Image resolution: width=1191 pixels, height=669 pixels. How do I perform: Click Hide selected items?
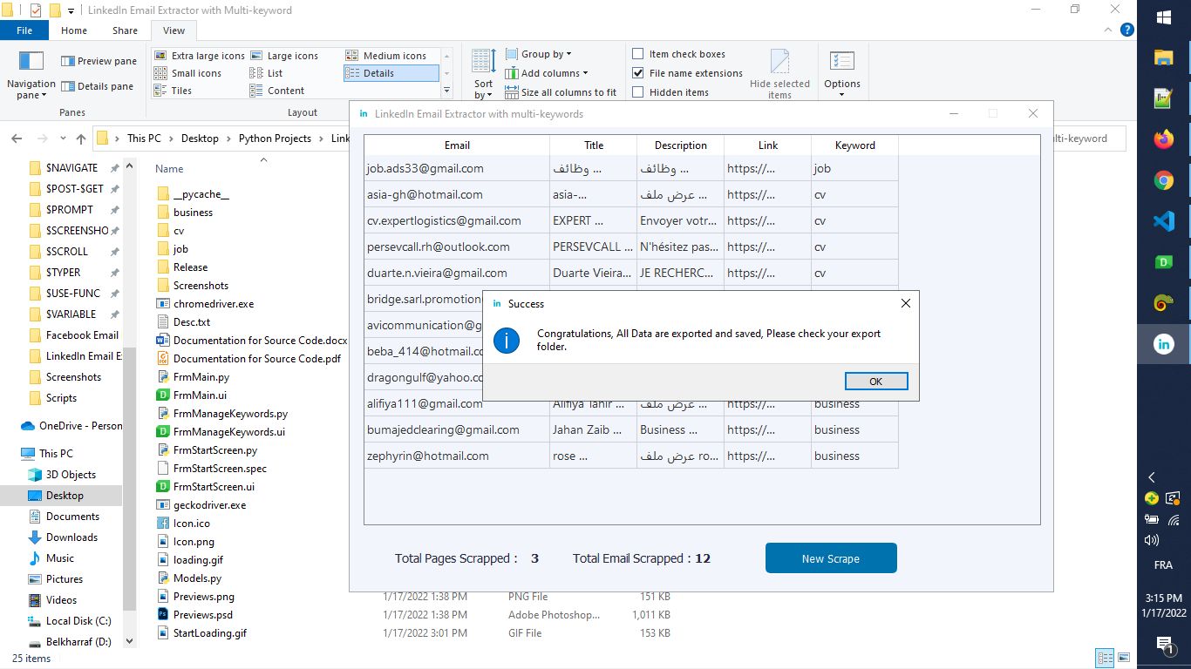[779, 74]
